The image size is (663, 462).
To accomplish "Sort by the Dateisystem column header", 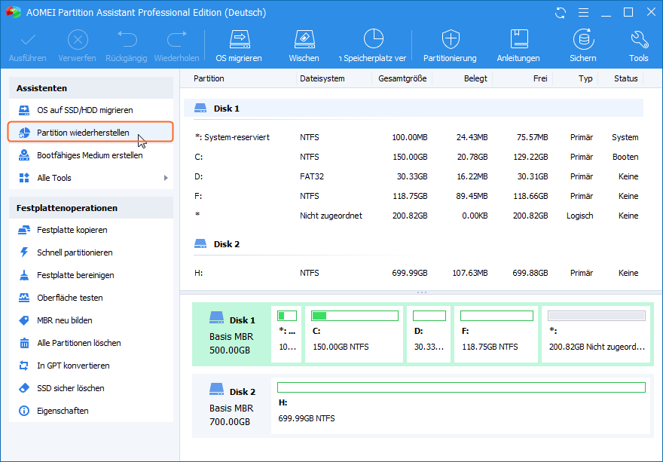I will 322,78.
